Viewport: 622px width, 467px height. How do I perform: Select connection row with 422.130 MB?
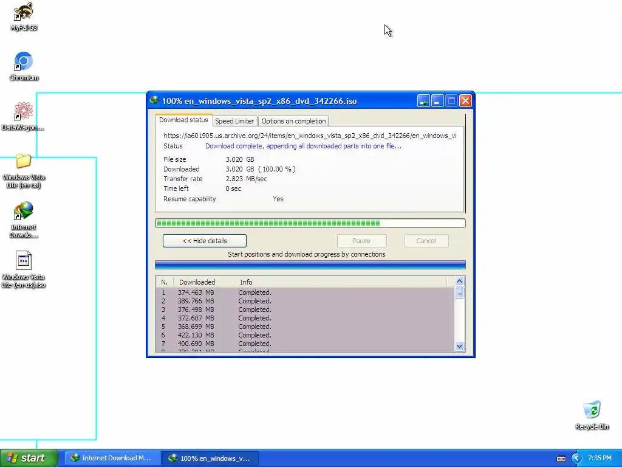pyautogui.click(x=305, y=335)
